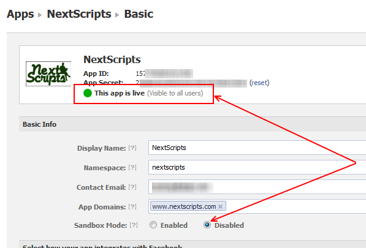Reset the App Secret
Viewport: 366px width, 248px height.
259,83
